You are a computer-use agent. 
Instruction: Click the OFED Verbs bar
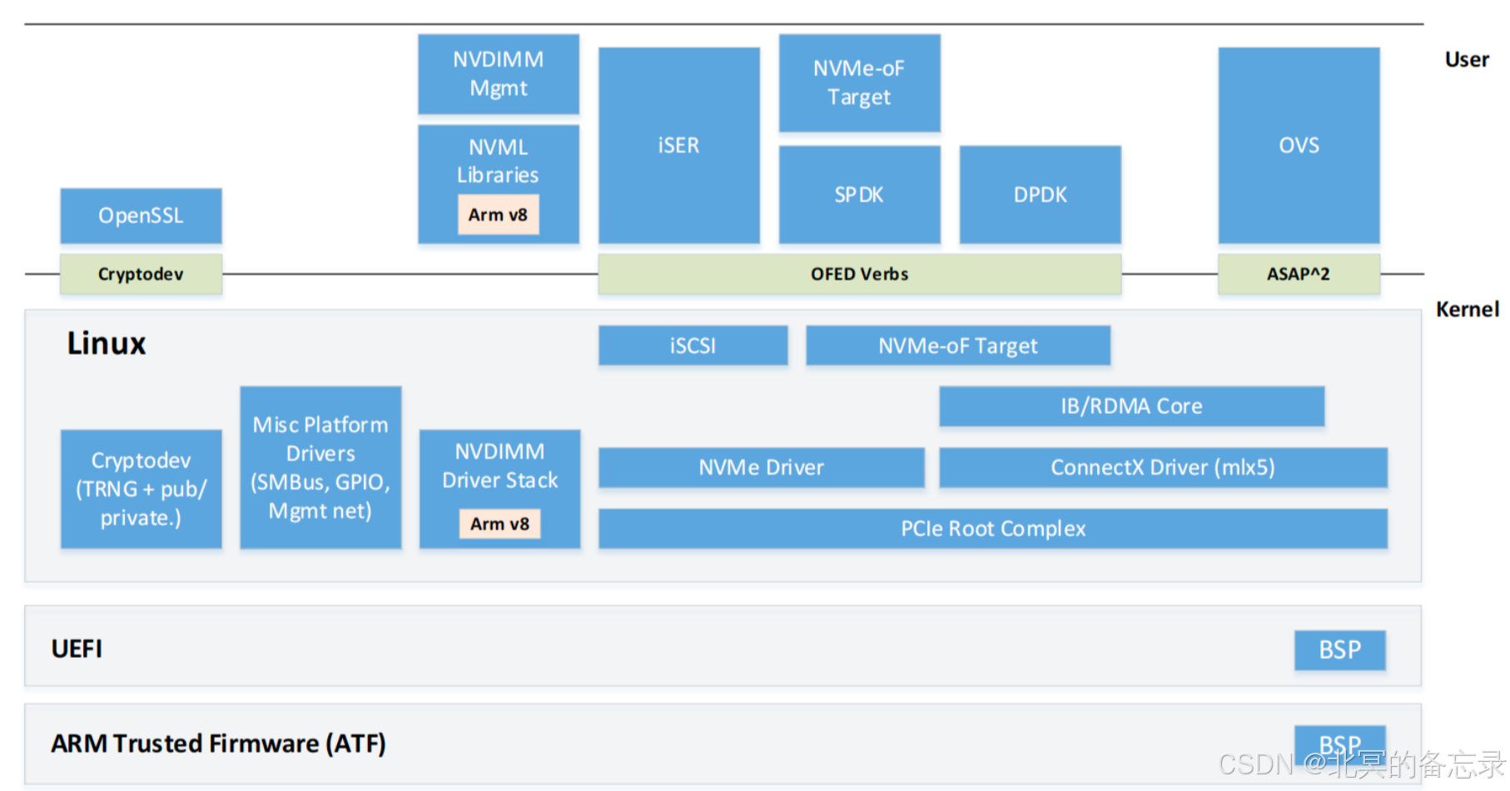(860, 274)
